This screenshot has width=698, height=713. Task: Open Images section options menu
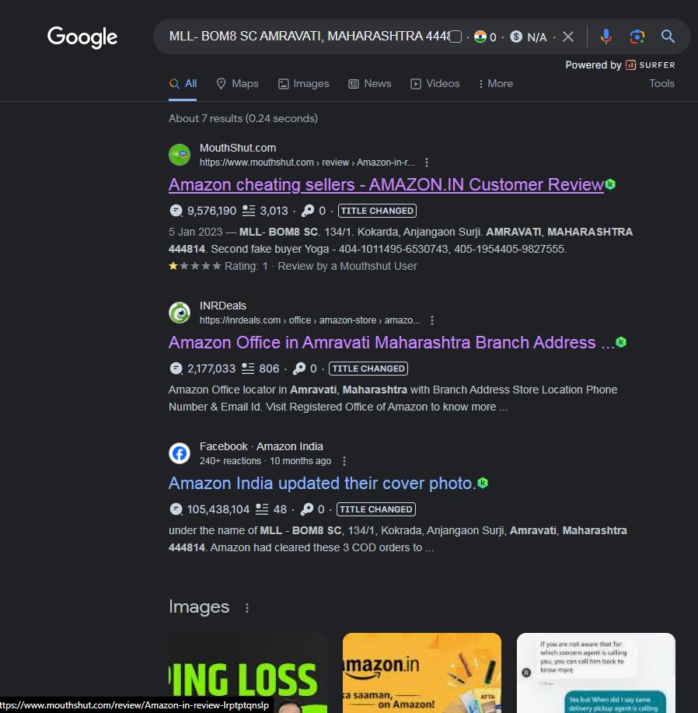(x=246, y=608)
